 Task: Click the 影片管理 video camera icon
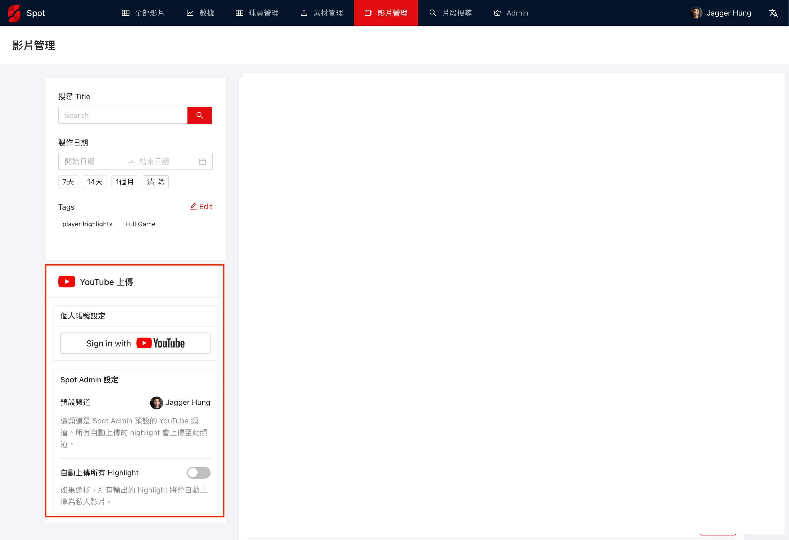pyautogui.click(x=368, y=13)
